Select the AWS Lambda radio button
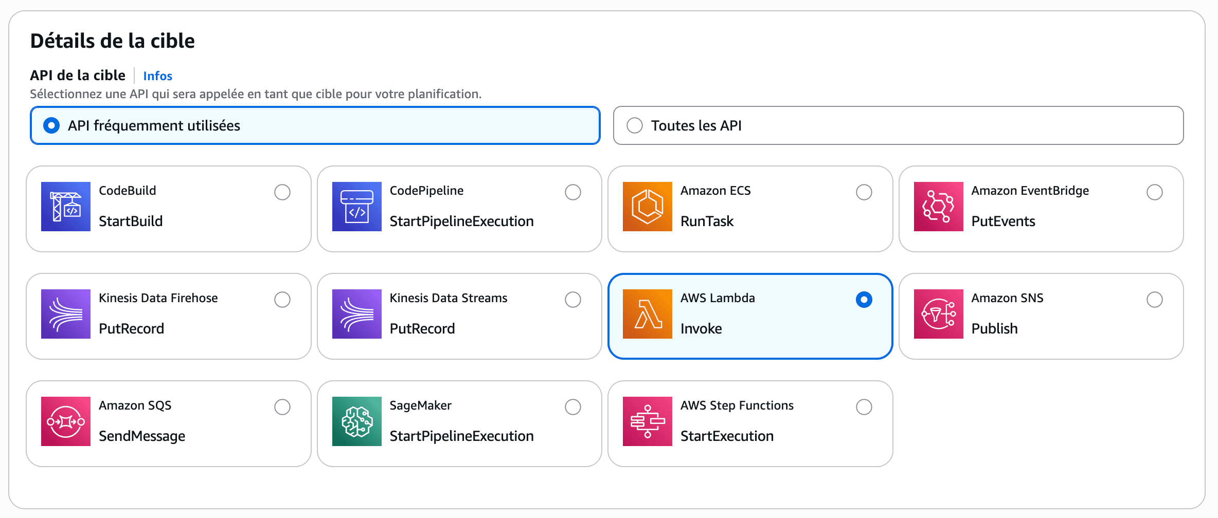 864,300
